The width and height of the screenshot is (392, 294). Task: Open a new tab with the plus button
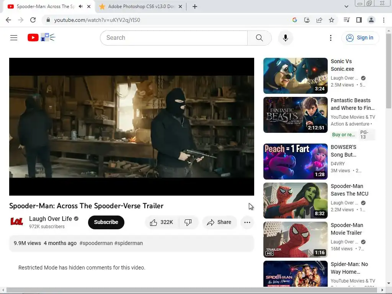(x=195, y=7)
